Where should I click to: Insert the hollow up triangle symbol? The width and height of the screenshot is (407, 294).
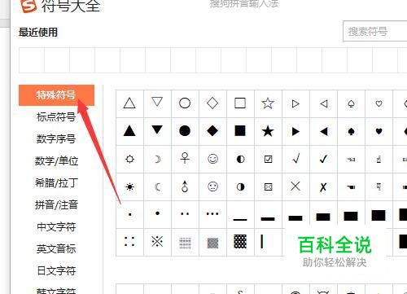129,103
